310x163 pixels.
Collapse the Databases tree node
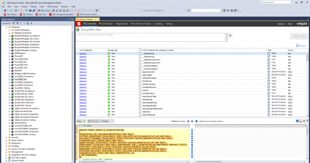click(6, 27)
